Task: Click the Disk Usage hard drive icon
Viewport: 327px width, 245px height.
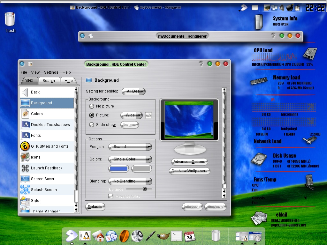Action: click(259, 159)
